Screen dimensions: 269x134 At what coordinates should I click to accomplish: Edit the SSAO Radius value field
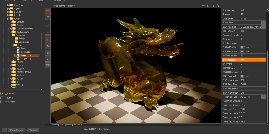pos(253,60)
